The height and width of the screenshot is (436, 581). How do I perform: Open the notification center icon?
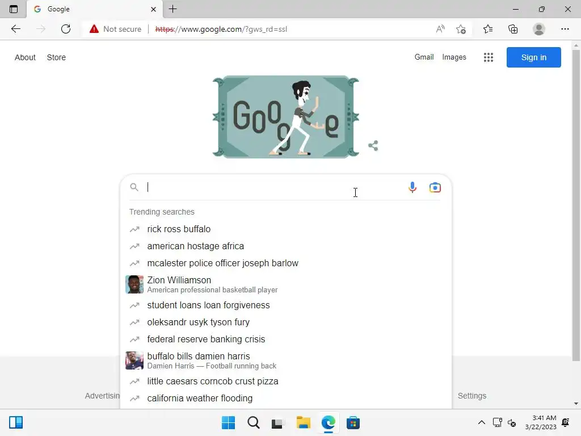tap(566, 422)
